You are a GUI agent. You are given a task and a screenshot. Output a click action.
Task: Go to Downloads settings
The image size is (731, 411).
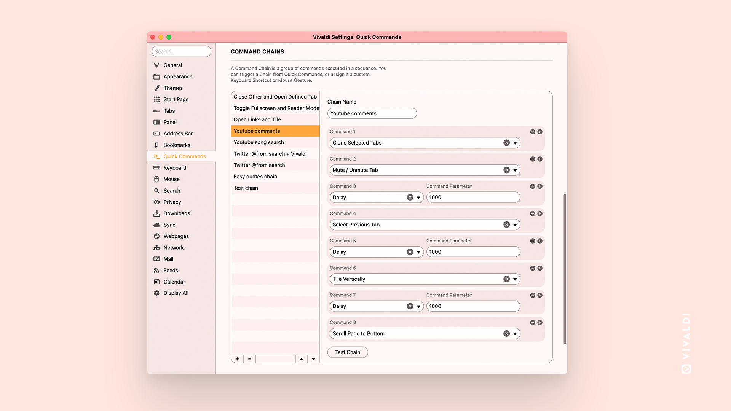[182, 213]
